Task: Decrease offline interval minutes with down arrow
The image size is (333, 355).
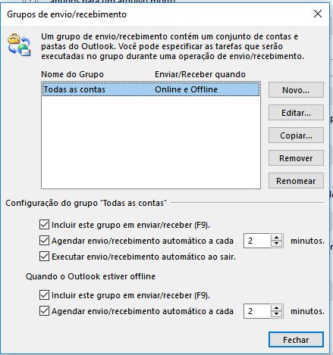Action: [276, 314]
